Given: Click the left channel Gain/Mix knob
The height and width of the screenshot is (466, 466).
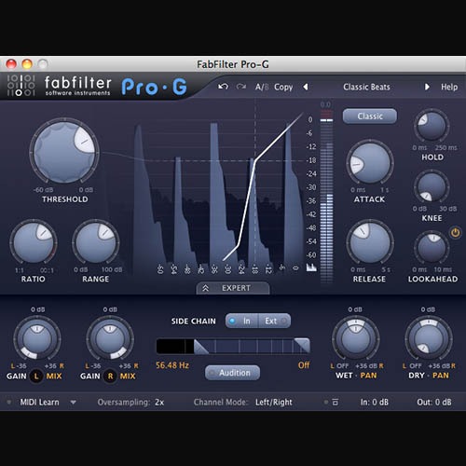Looking at the screenshot, I should pyautogui.click(x=37, y=339).
